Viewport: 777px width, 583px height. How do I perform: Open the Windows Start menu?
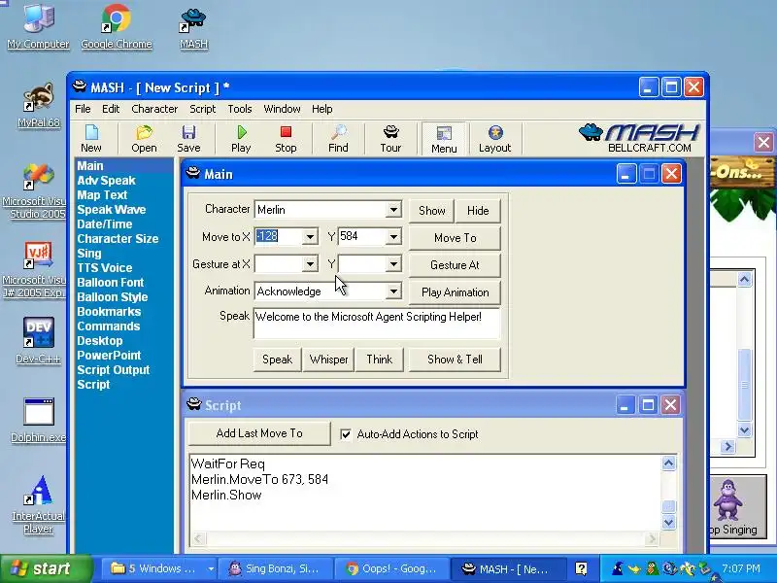click(x=47, y=568)
